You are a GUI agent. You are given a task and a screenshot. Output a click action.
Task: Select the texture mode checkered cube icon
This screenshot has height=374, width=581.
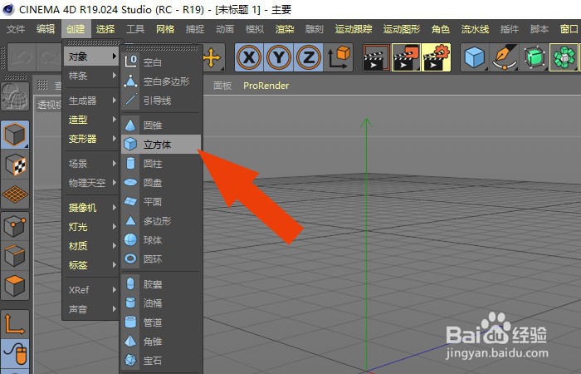pos(15,165)
